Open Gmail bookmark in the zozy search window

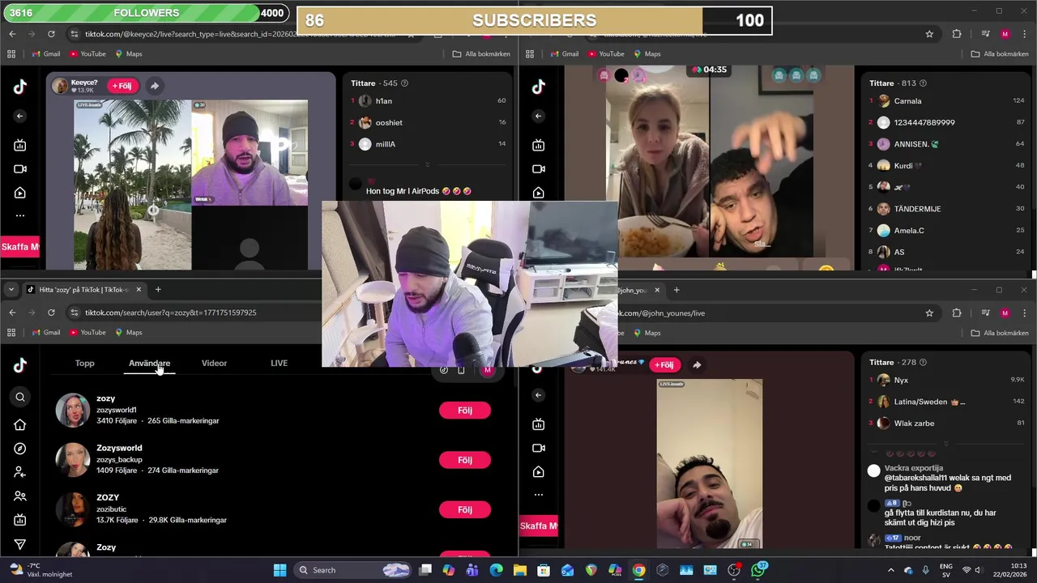tap(45, 333)
